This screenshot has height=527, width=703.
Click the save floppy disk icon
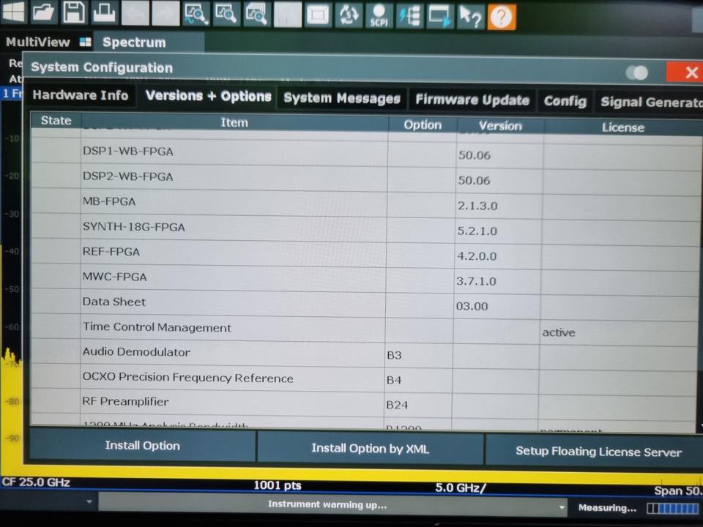pos(74,12)
